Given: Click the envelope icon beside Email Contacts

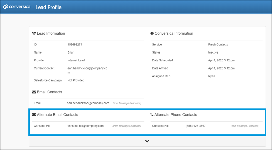Looking at the screenshot, I should coord(34,92).
